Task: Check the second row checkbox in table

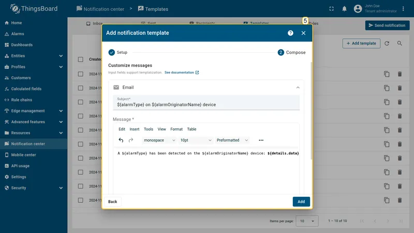Action: (x=81, y=88)
